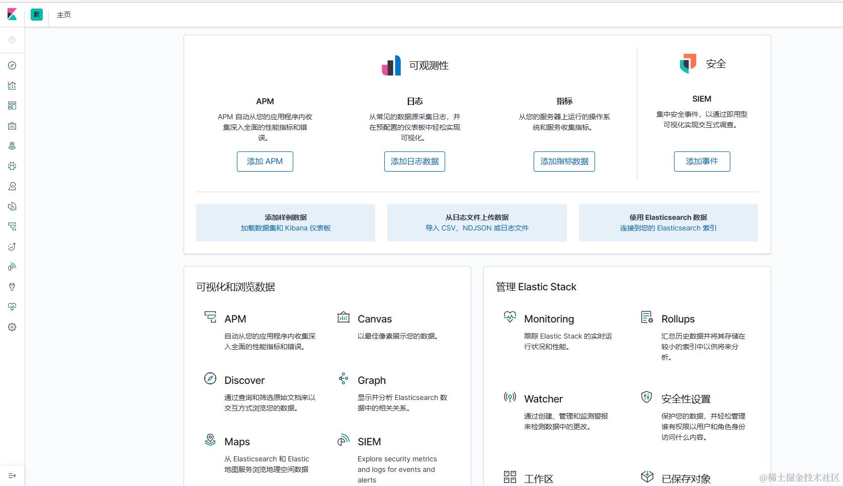Open Management gear icon in sidebar
The width and height of the screenshot is (843, 486).
coord(12,327)
